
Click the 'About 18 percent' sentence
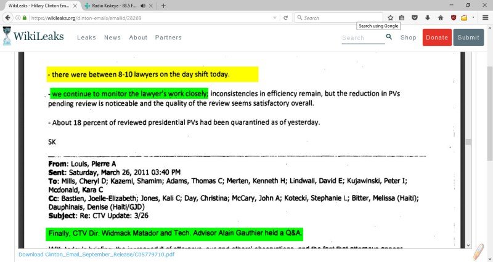point(184,122)
